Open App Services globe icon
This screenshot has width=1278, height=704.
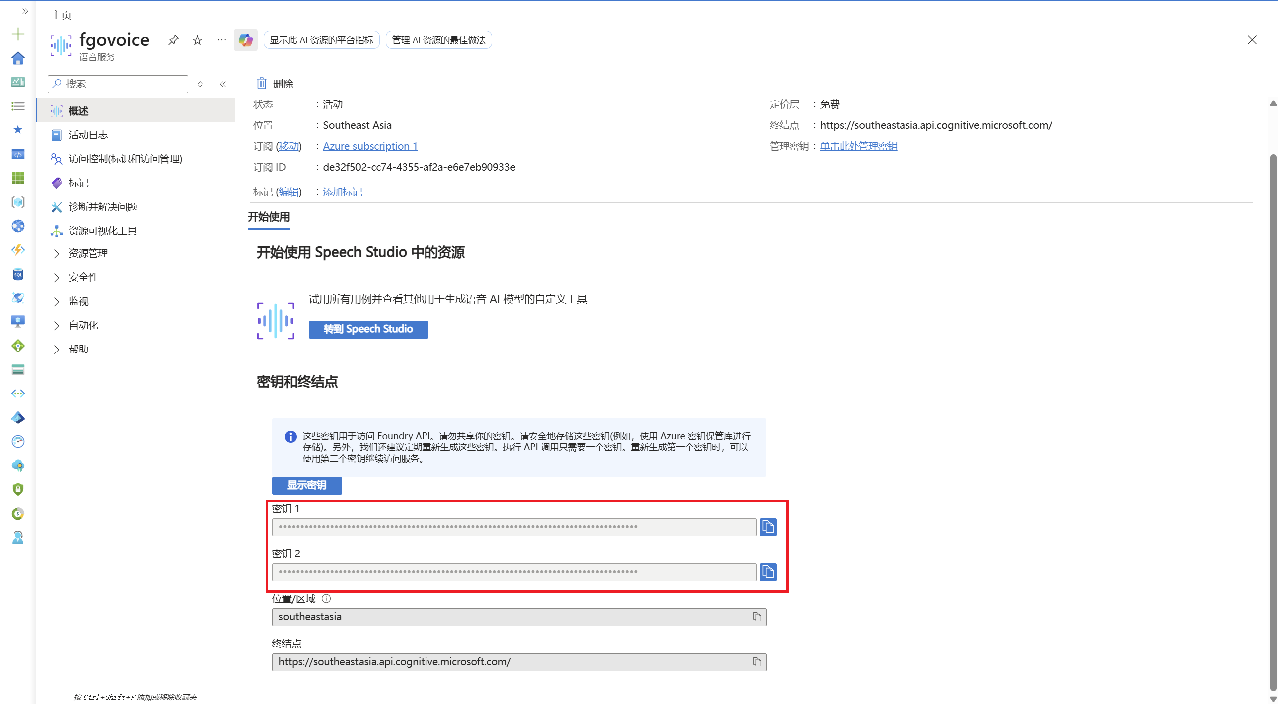tap(18, 226)
